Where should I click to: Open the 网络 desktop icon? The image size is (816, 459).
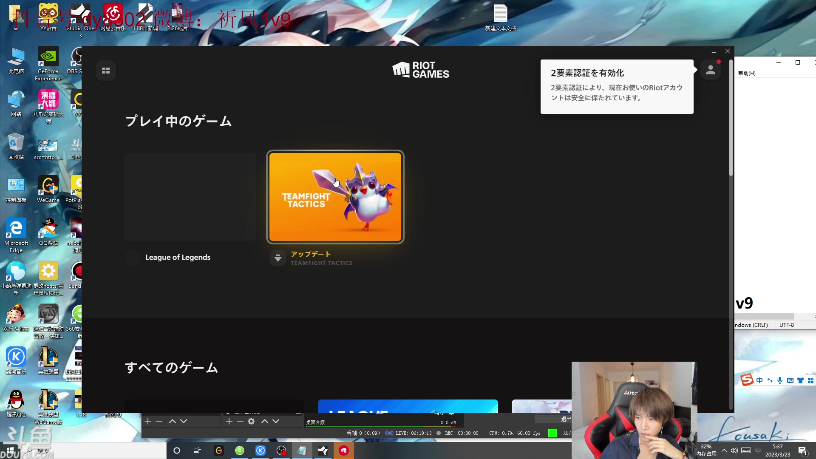16,104
